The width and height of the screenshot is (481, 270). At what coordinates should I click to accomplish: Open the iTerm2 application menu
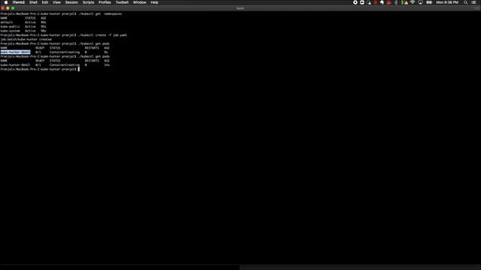[18, 2]
